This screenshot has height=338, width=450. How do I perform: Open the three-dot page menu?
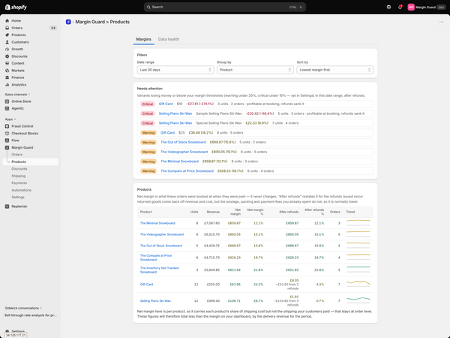click(441, 22)
